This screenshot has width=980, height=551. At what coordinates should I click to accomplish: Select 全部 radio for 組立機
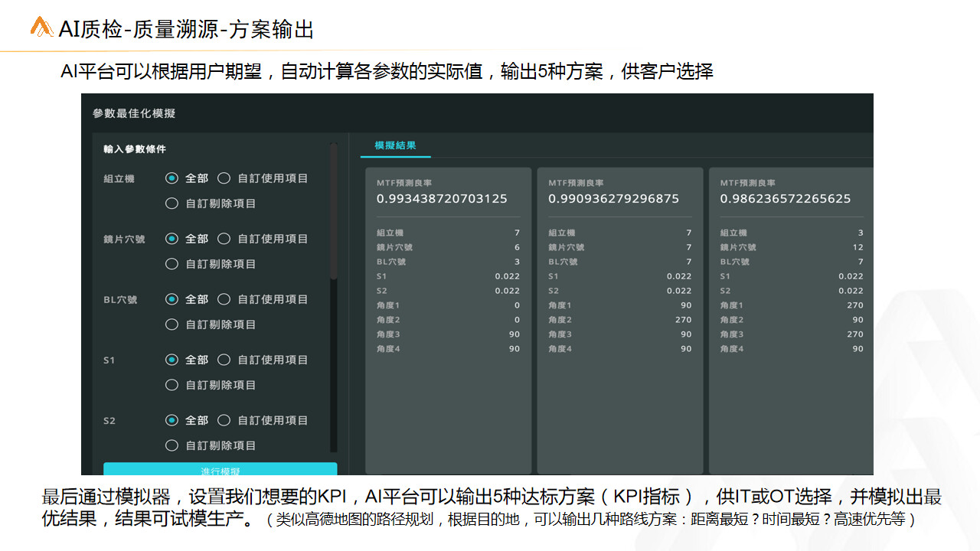tap(171, 178)
